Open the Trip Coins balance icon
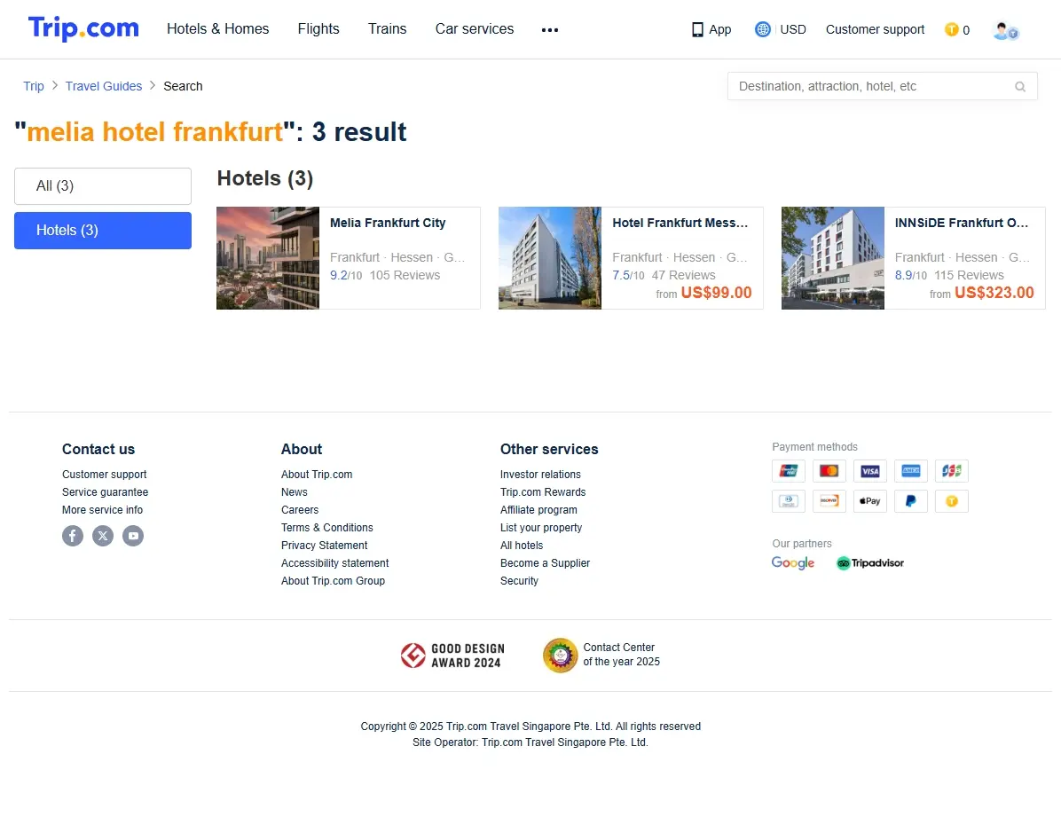The image size is (1061, 817). click(951, 30)
